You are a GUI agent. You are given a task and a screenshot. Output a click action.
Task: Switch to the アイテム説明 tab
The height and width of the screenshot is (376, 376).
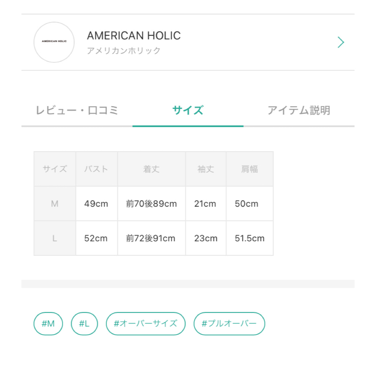click(299, 111)
